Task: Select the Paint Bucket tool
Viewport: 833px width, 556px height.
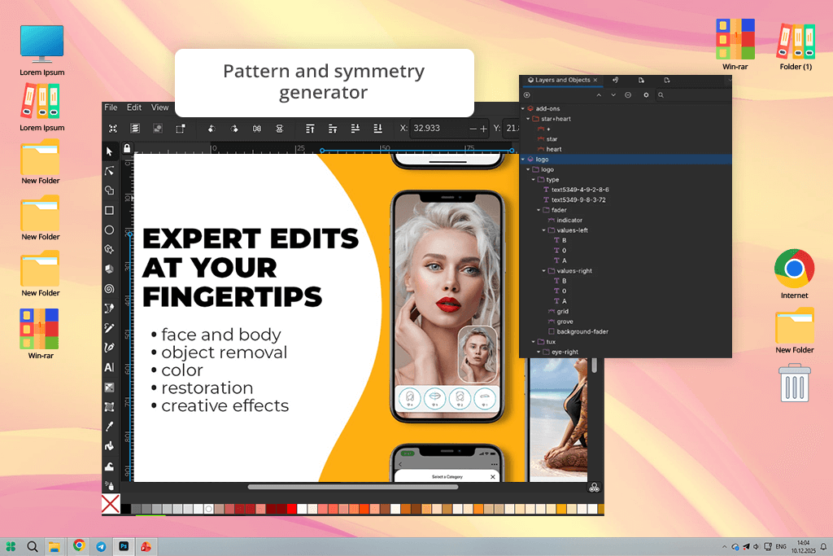Action: click(110, 446)
